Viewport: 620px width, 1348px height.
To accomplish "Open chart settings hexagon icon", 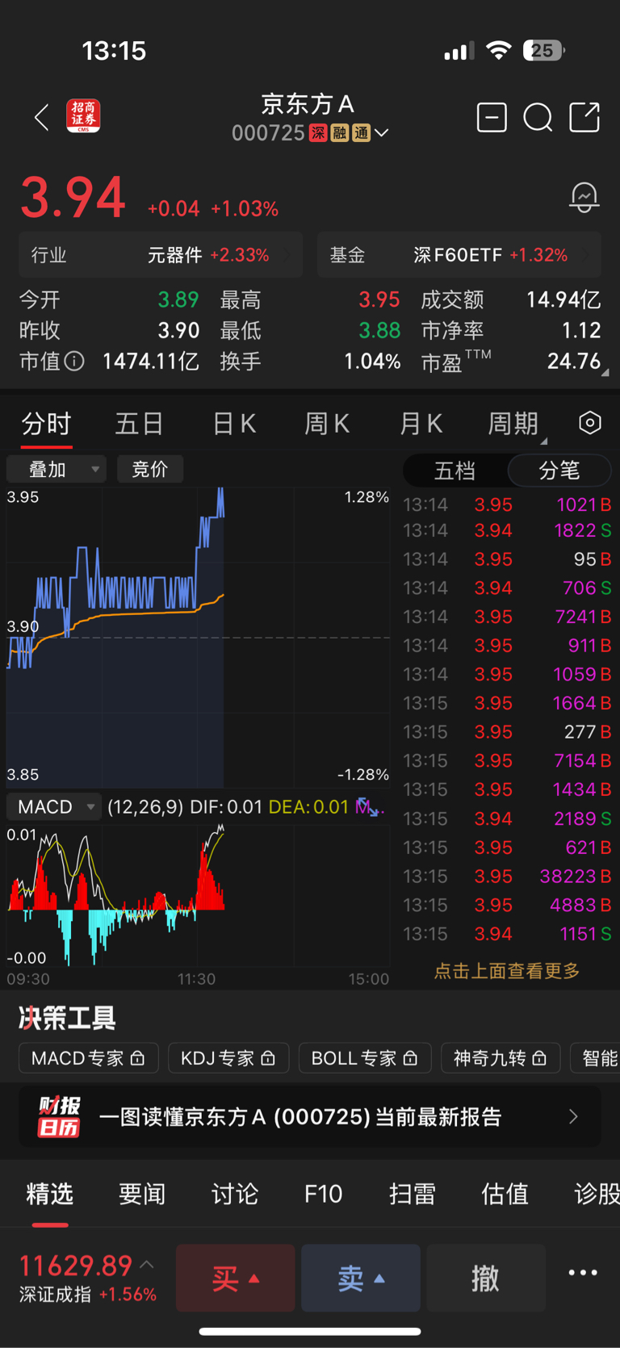I will click(590, 423).
